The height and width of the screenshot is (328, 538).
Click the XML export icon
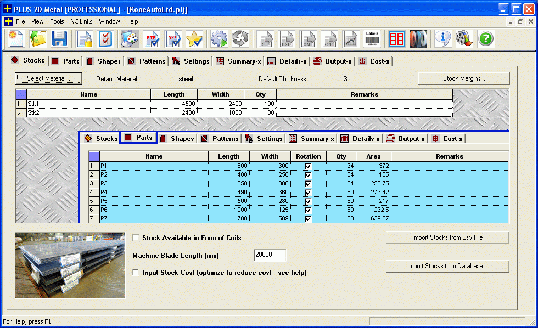click(x=308, y=39)
